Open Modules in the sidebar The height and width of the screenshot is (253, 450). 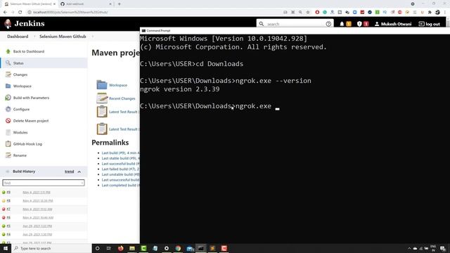pyautogui.click(x=20, y=133)
